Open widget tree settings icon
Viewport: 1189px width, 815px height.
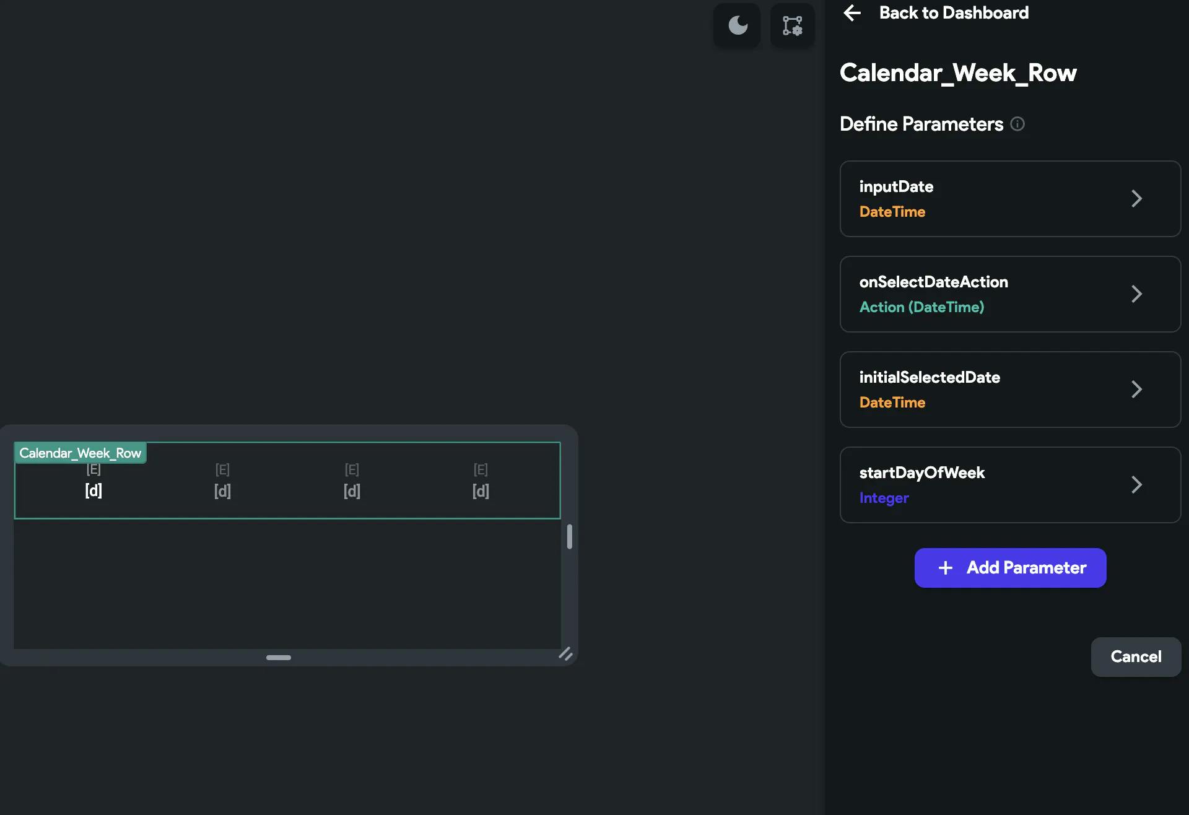click(792, 25)
